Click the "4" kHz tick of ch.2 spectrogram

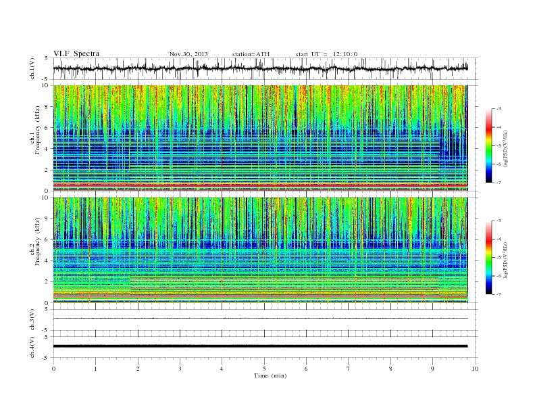[x=47, y=261]
